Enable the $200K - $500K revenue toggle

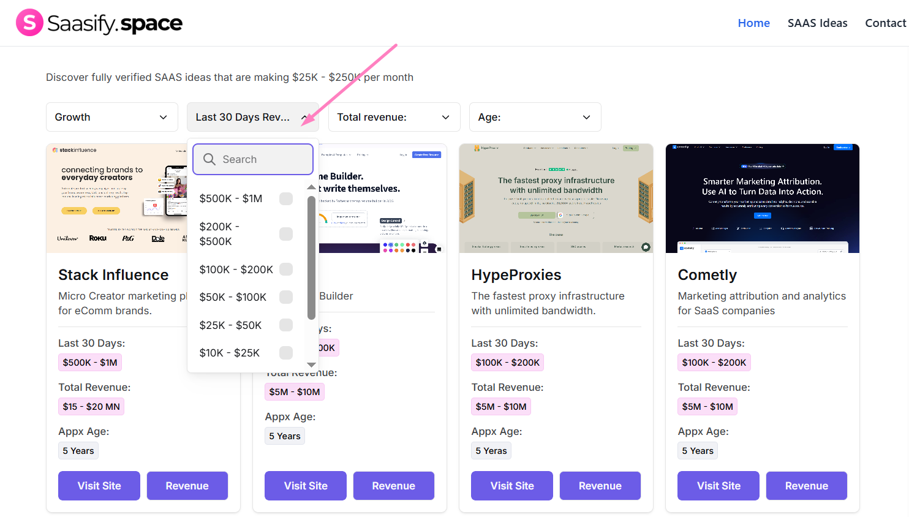point(285,233)
